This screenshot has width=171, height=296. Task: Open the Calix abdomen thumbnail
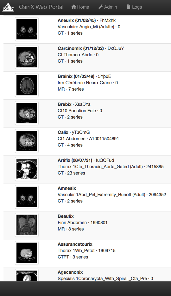click(x=27, y=141)
